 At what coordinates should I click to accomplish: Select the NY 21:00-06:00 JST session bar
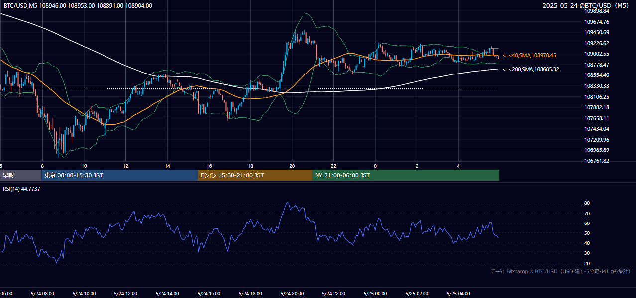tap(406, 175)
